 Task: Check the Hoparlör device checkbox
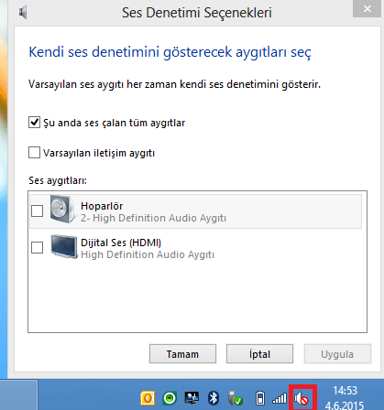[x=38, y=210]
